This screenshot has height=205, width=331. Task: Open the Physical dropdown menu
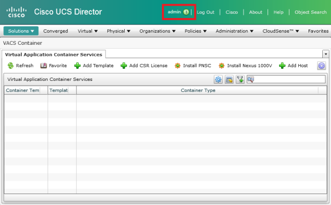tap(118, 31)
